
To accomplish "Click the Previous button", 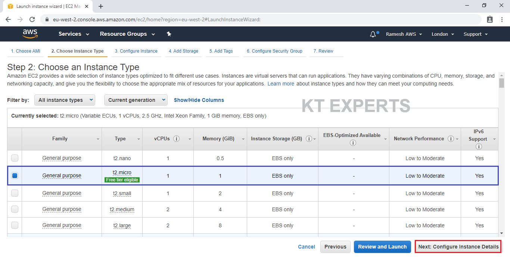I will 335,247.
